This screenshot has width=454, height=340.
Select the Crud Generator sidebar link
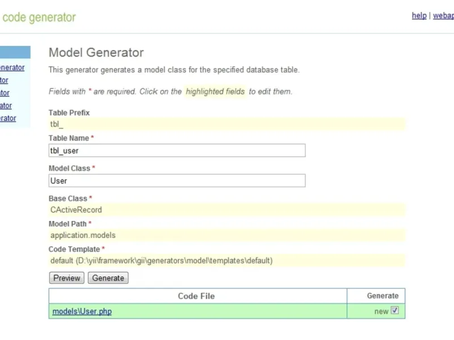pos(5,80)
